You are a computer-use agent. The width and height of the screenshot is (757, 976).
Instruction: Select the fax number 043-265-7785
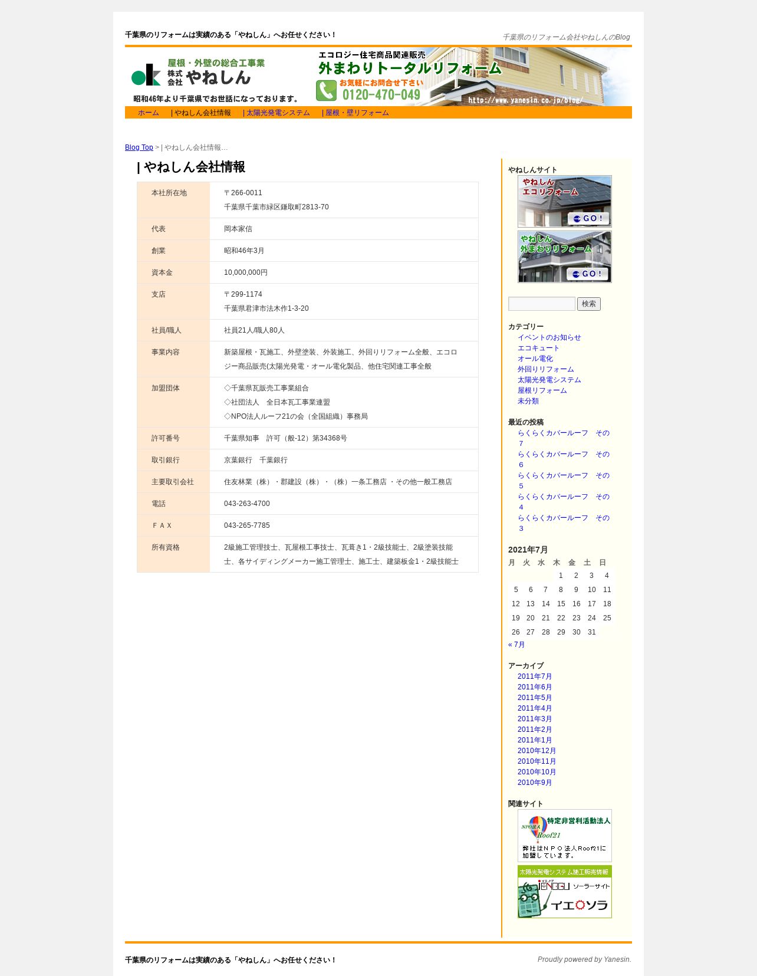247,525
